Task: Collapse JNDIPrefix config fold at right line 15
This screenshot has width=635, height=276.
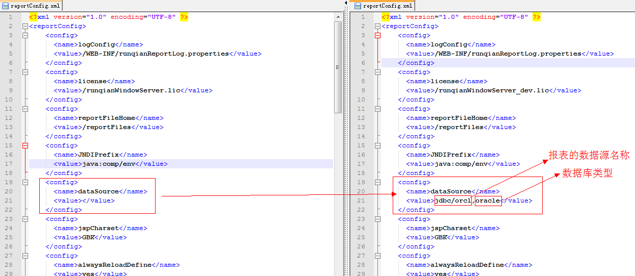Action: point(377,146)
